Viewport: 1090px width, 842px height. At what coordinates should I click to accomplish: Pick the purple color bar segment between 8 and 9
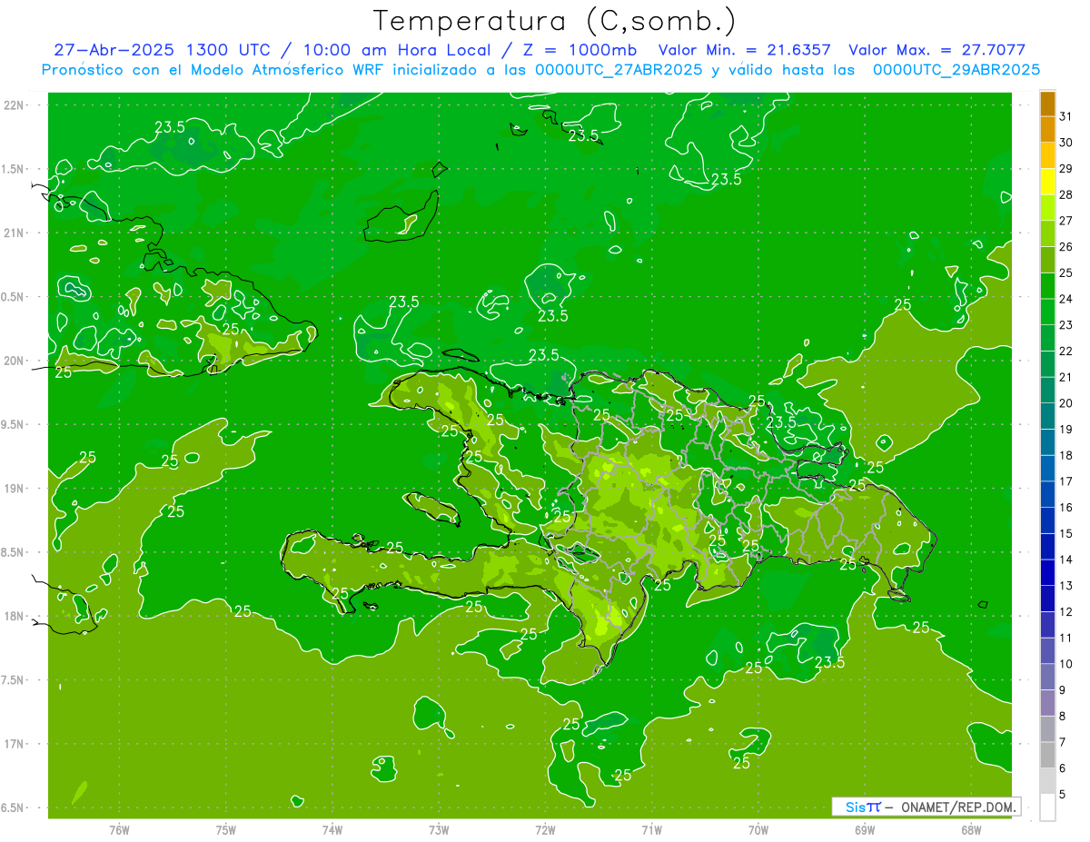1047,703
